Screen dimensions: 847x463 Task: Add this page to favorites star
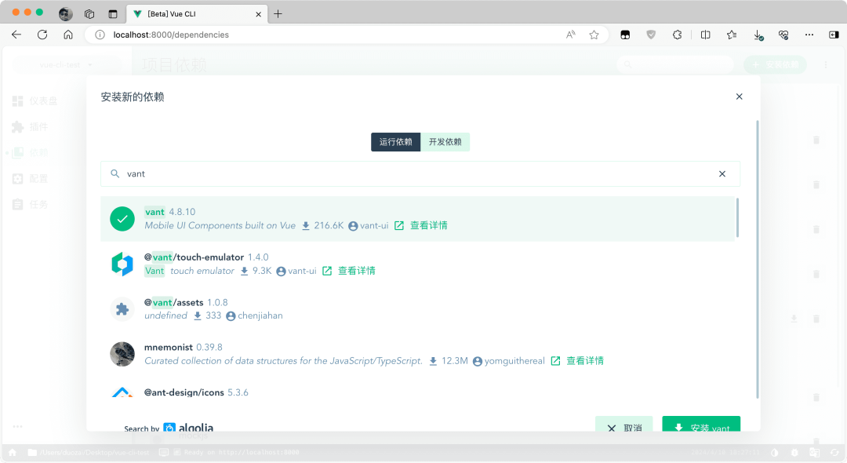(x=594, y=35)
